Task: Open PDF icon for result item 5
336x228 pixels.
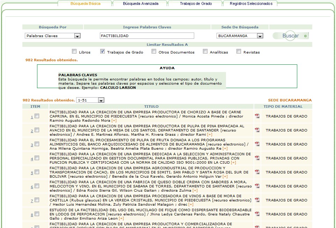Action: tap(257, 172)
